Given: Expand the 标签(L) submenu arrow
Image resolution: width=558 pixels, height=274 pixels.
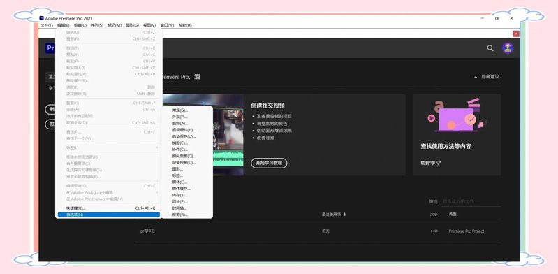Looking at the screenshot, I should pos(157,147).
